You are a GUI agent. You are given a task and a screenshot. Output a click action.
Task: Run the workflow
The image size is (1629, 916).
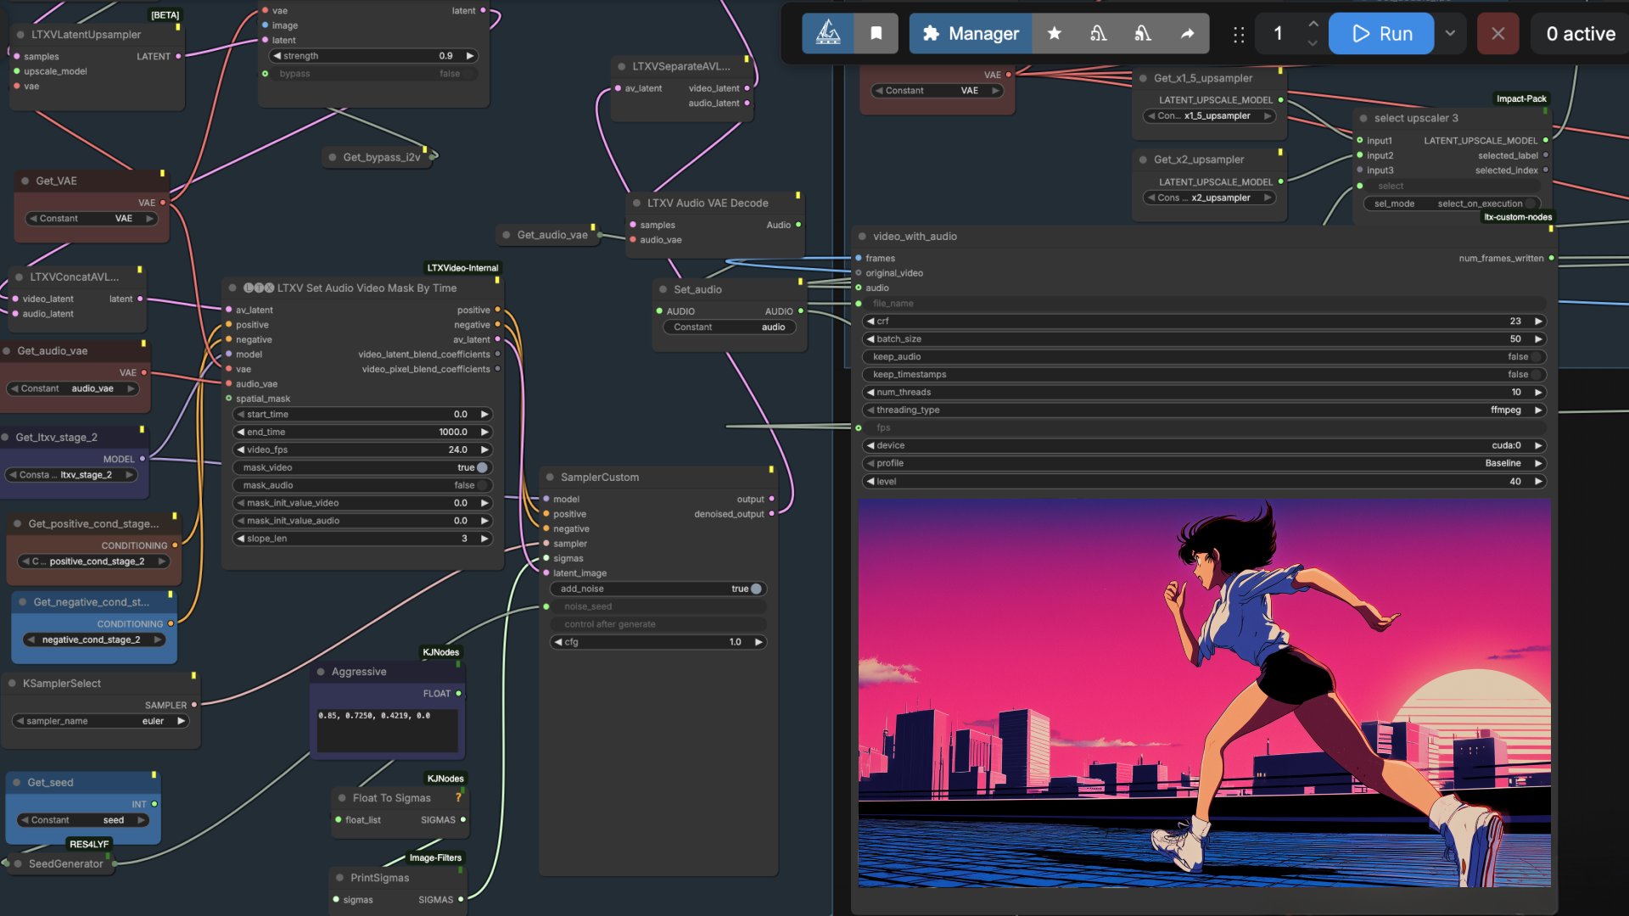1381,33
